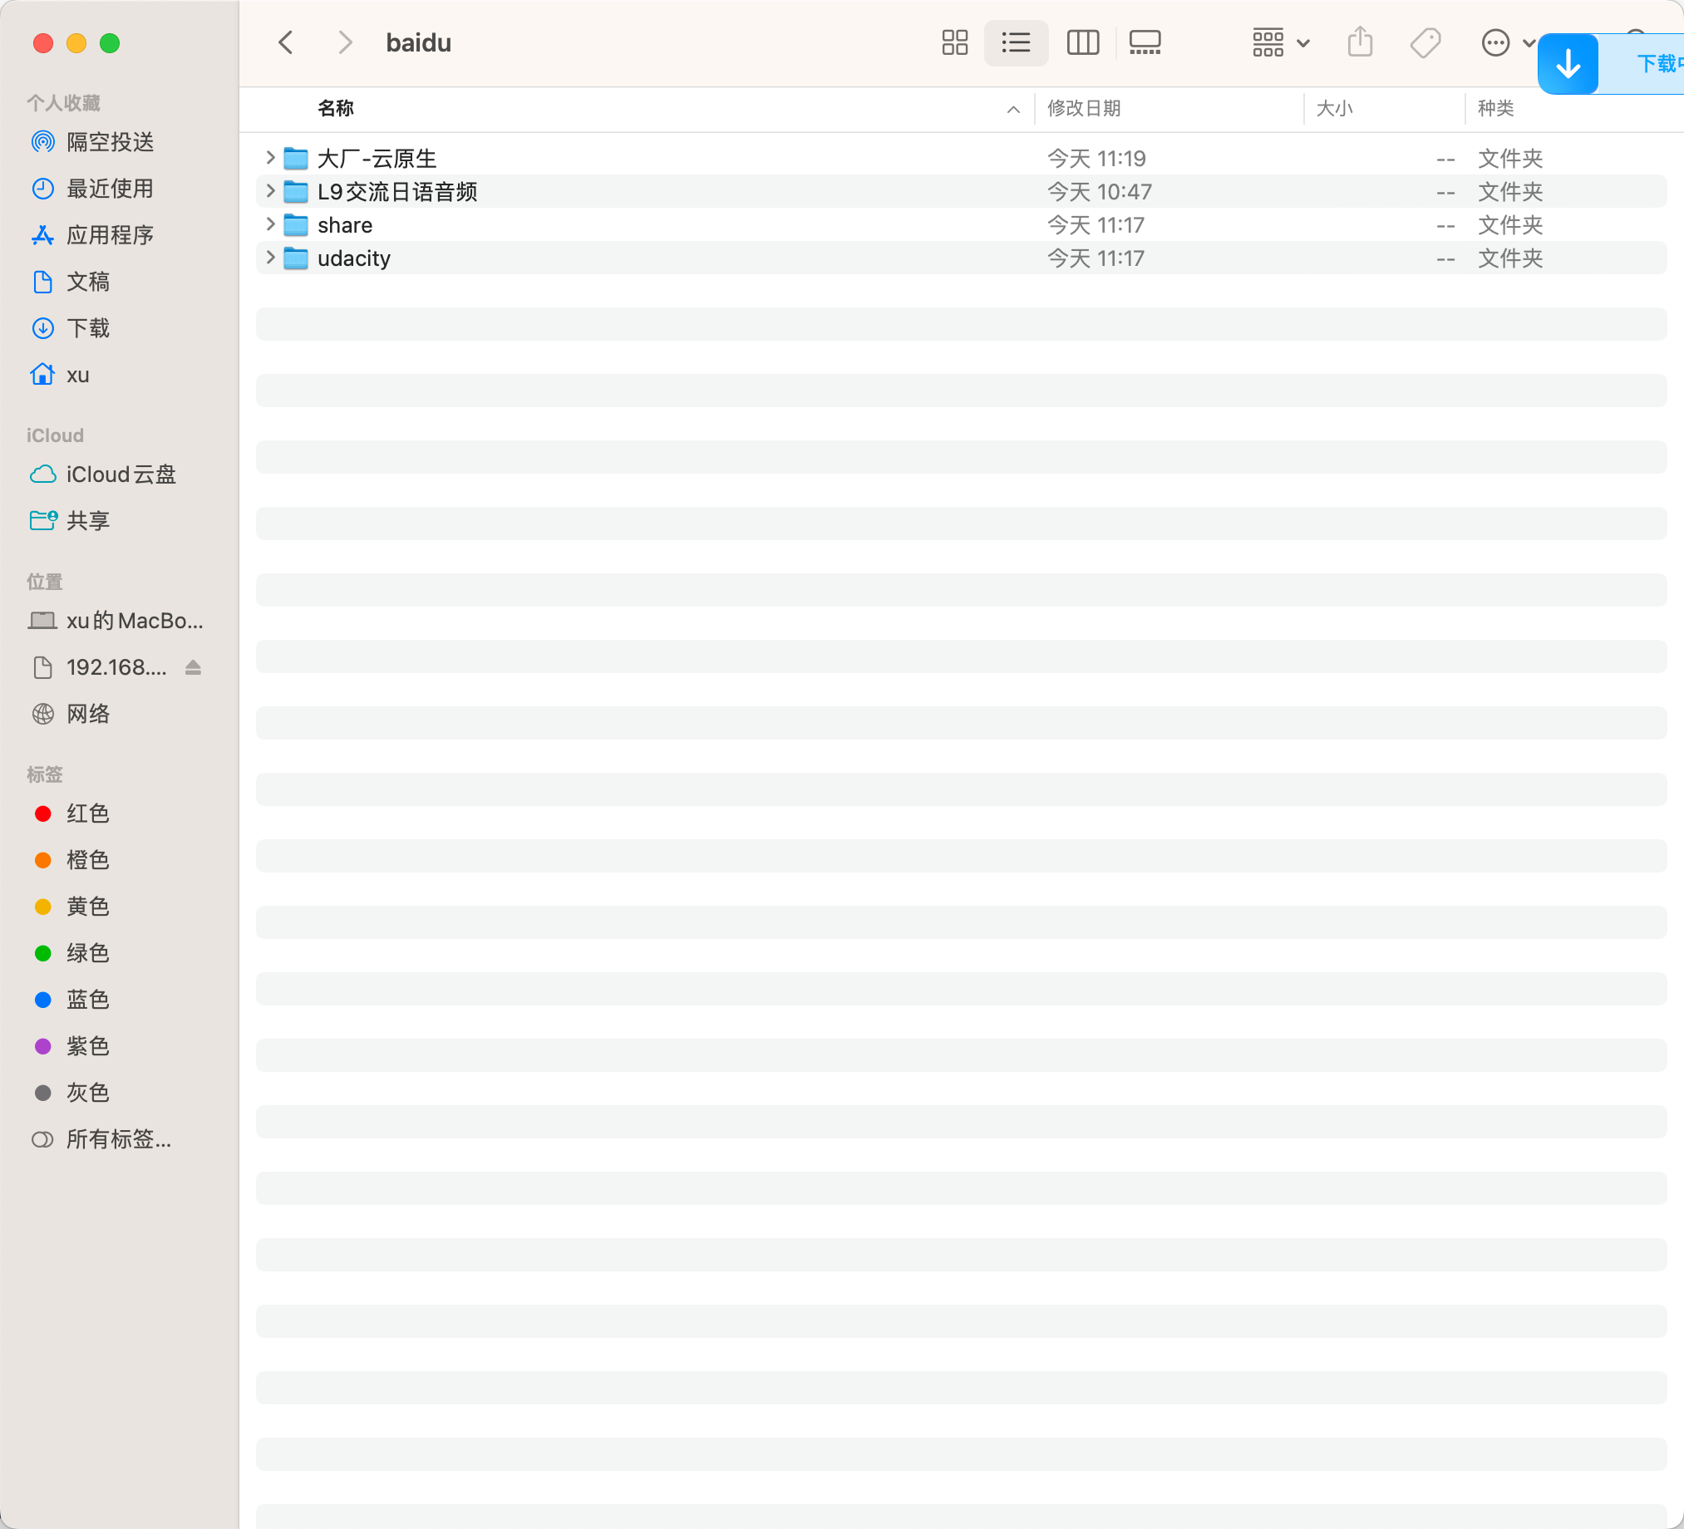Open the more actions ellipsis menu
The image size is (1684, 1529).
1495,42
